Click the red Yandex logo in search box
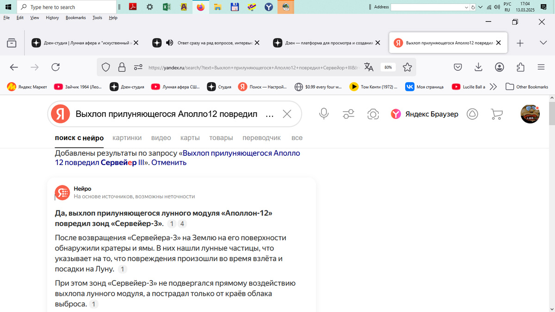Screen dimensions: 555x312 click(x=60, y=114)
